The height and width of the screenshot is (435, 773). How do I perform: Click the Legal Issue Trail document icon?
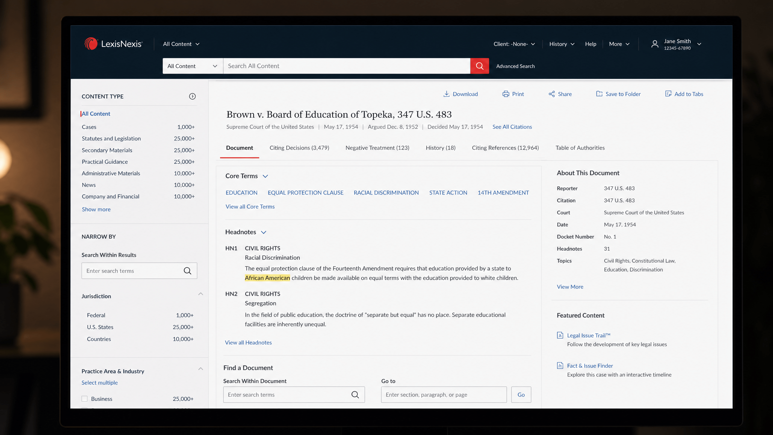point(560,335)
